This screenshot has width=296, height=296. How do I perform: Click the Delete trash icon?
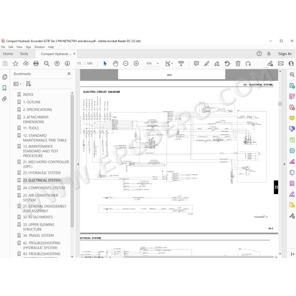point(238,63)
